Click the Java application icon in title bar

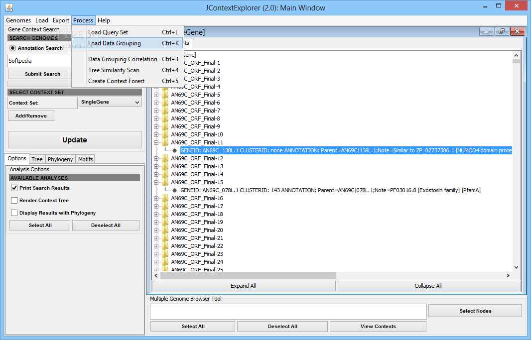(9, 7)
